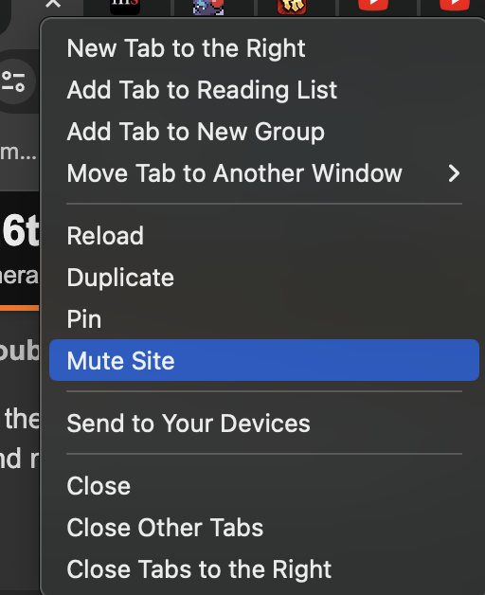The width and height of the screenshot is (485, 595).
Task: Open the tune sliders icon beside address bar
Action: tap(13, 81)
